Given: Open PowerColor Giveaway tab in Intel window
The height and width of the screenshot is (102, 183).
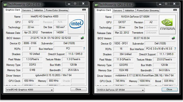Looking at the screenshot, I should [57, 10].
